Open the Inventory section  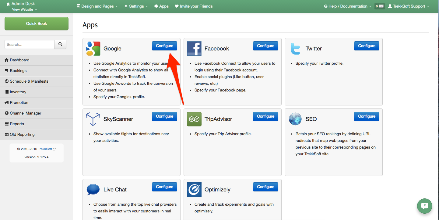37,92
